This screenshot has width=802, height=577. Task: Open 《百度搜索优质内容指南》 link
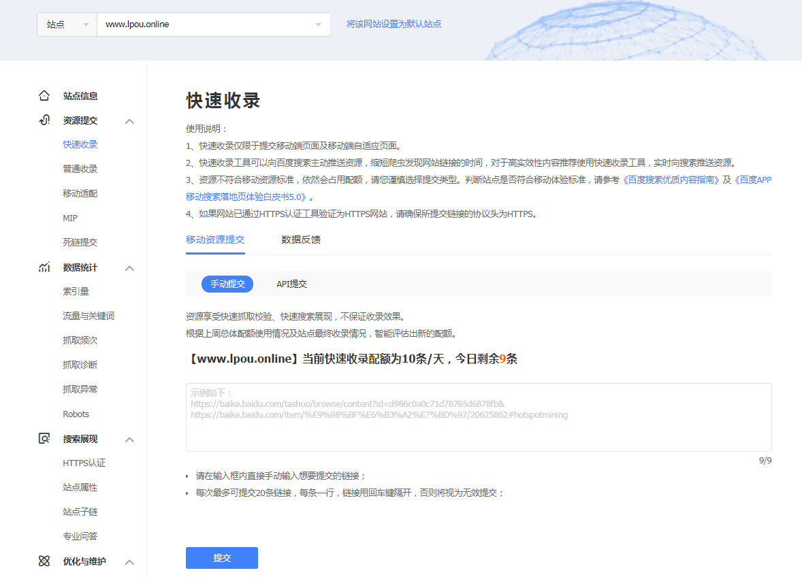coord(671,180)
